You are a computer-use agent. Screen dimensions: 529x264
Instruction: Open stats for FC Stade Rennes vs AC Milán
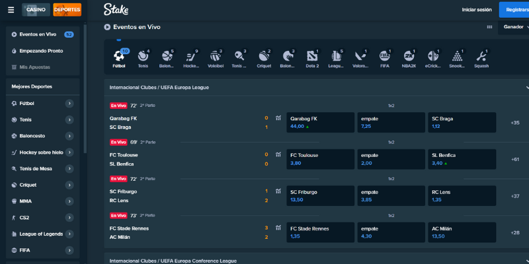[278, 228]
